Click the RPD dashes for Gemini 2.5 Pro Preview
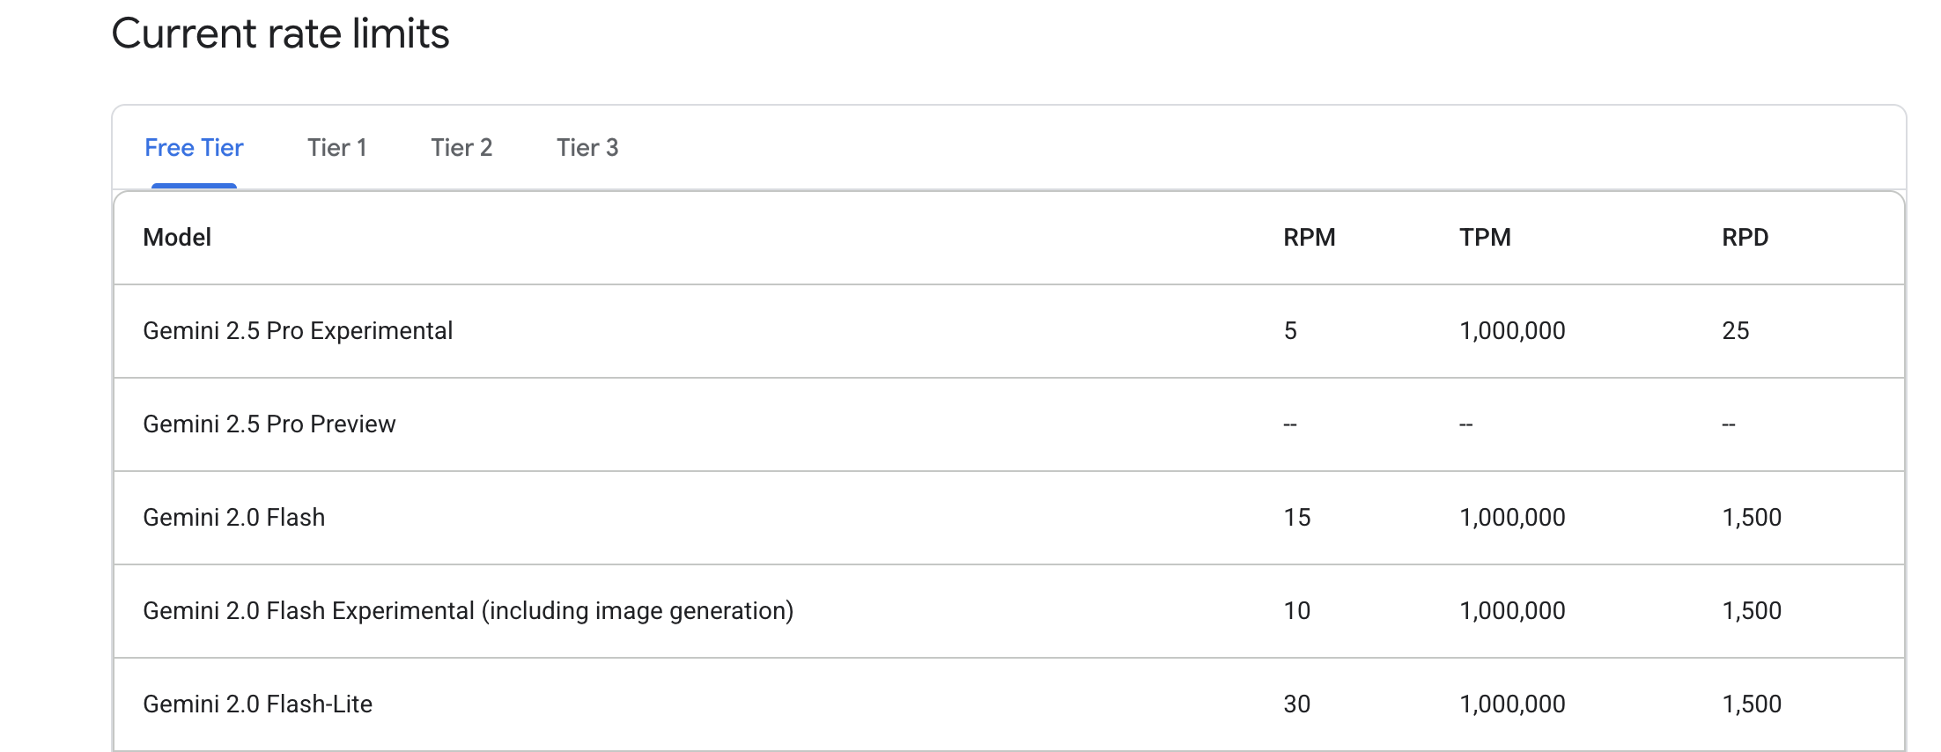Image resolution: width=1941 pixels, height=752 pixels. pyautogui.click(x=1729, y=425)
